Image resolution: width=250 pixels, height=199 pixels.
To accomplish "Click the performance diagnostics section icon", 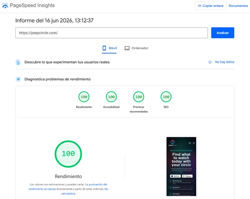I will point(18,79).
